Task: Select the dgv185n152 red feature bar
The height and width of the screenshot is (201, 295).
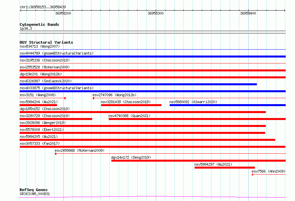Action: point(143,112)
